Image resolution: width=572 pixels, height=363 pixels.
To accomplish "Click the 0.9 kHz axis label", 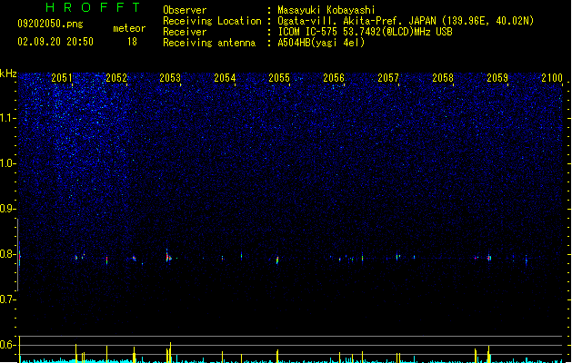I will pos(8,209).
